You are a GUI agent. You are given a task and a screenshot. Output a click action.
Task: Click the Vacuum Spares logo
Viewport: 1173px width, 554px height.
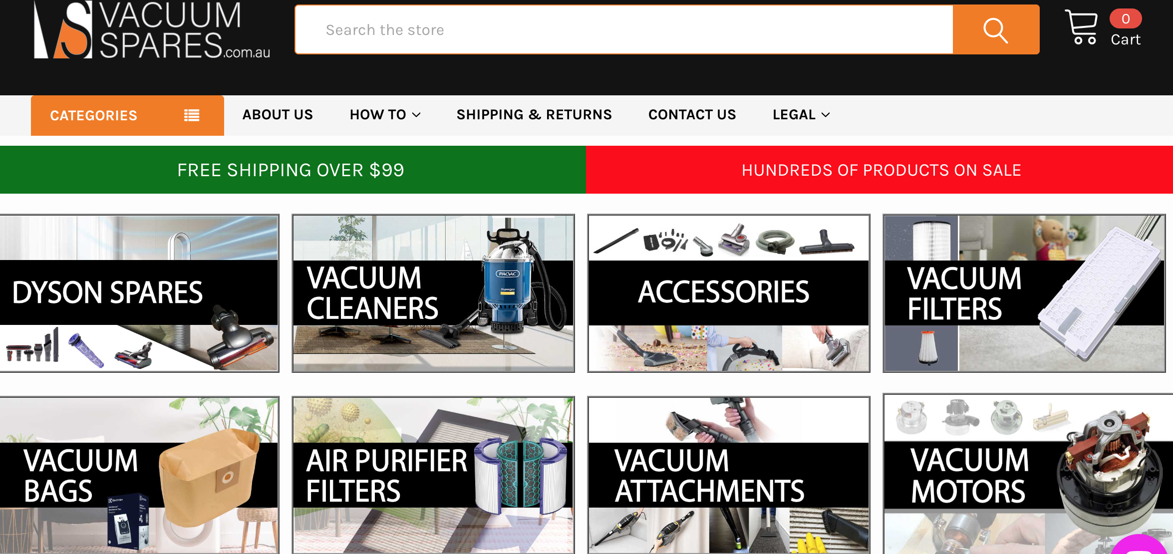coord(152,30)
